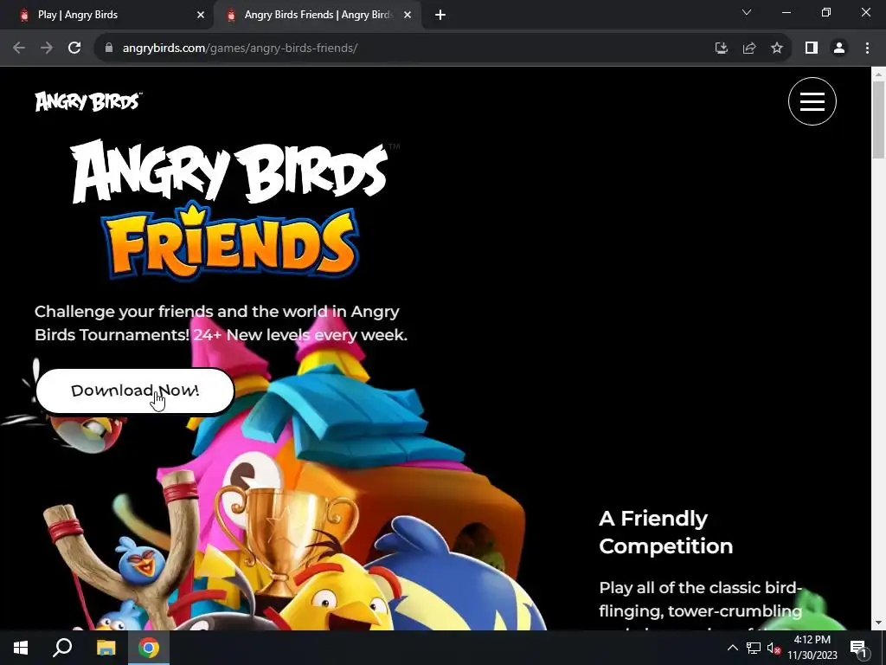886x665 pixels.
Task: Open the notification center icon
Action: (x=858, y=648)
